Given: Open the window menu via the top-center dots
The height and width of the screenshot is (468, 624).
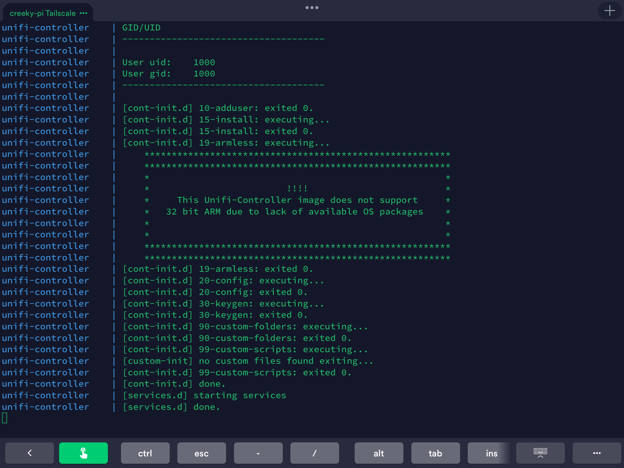Looking at the screenshot, I should click(x=312, y=8).
